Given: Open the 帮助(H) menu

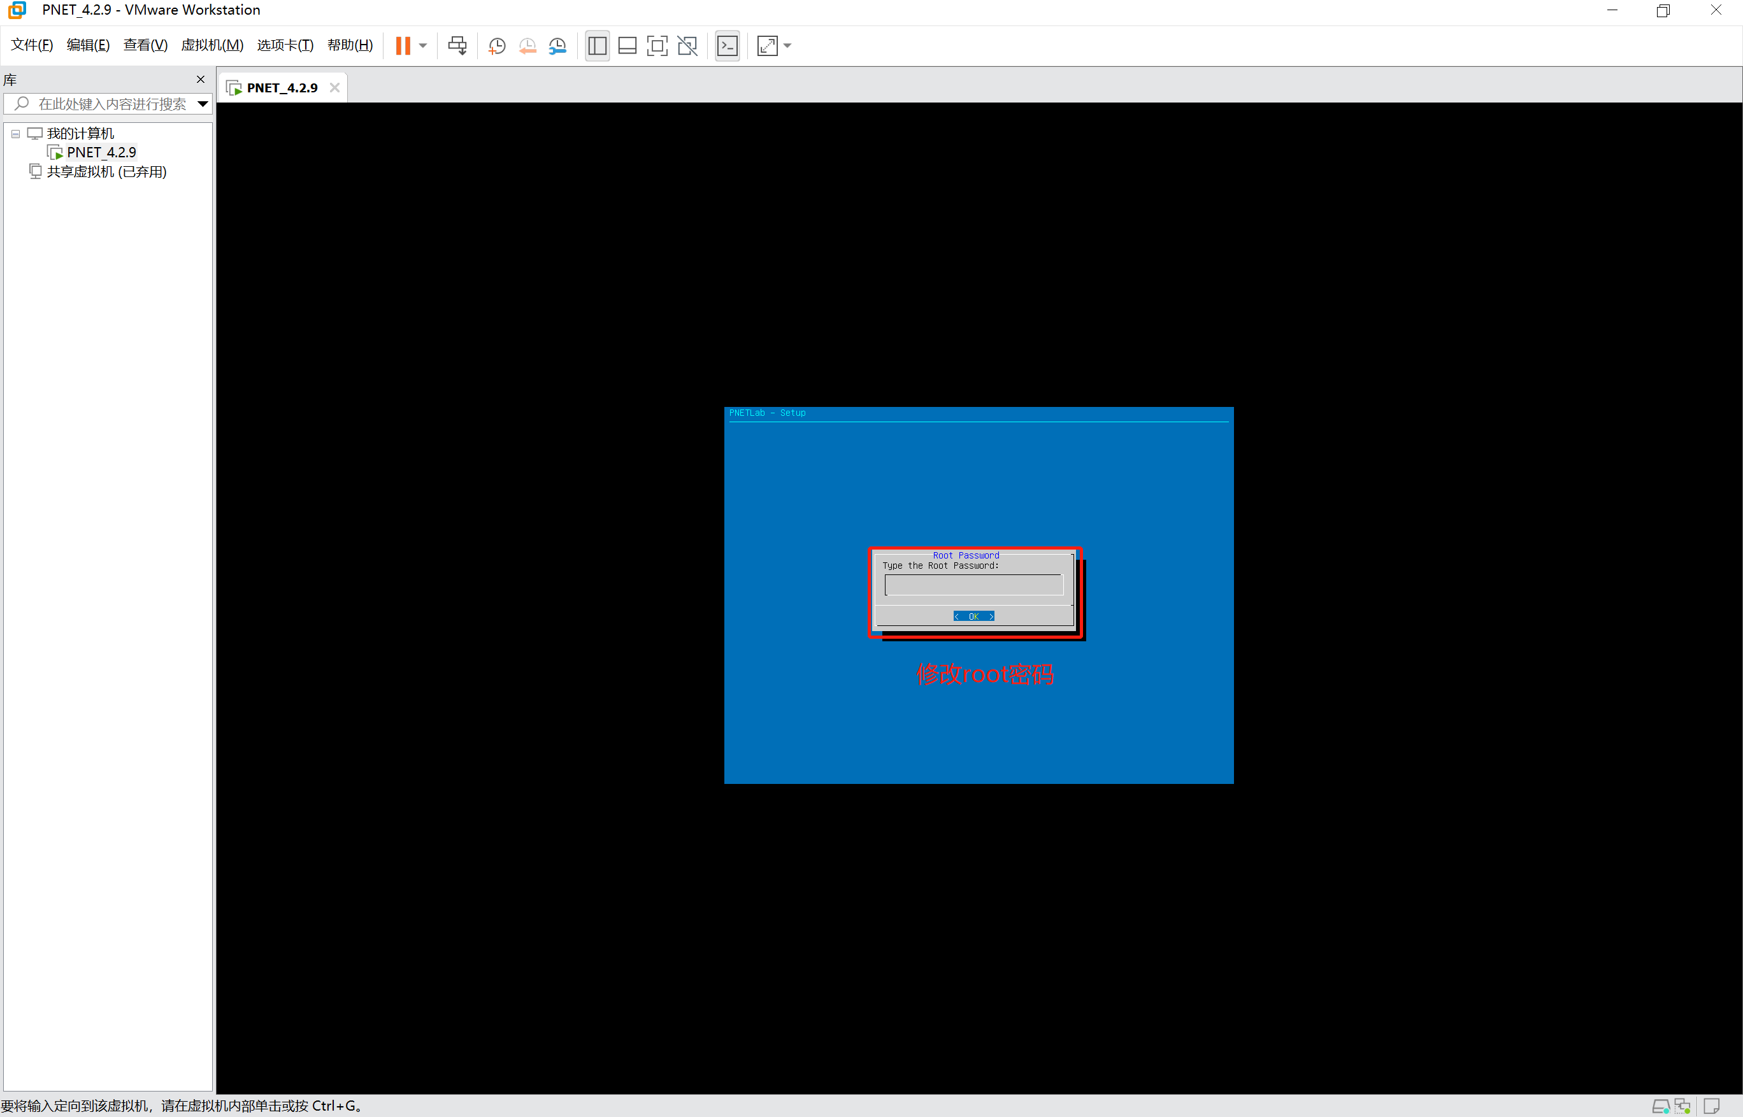Looking at the screenshot, I should tap(350, 45).
